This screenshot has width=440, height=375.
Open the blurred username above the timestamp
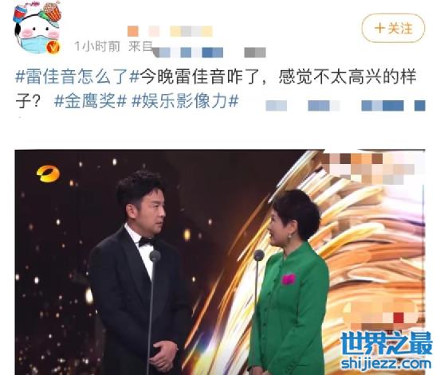pyautogui.click(x=170, y=31)
